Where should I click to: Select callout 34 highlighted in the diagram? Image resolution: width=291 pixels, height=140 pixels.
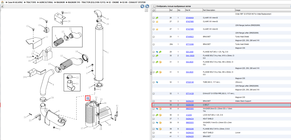tap(88, 98)
